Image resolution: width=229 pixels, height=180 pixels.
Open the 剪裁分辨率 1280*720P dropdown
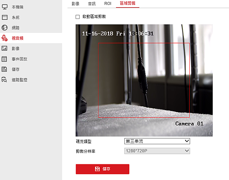[x=157, y=151]
